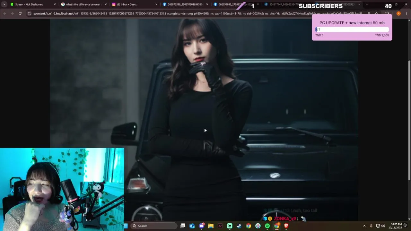View site information icon in address bar
The image size is (411, 231).
(29, 13)
